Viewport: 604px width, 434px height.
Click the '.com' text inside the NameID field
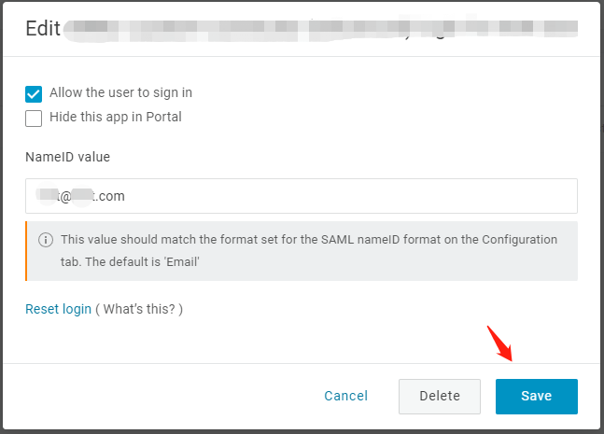pos(110,196)
